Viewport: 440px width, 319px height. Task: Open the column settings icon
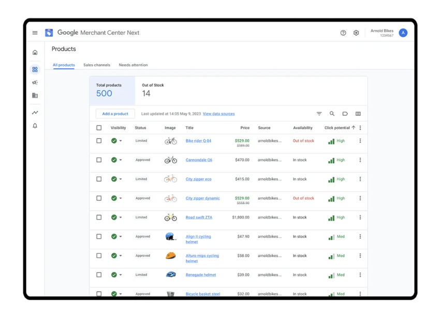[358, 114]
